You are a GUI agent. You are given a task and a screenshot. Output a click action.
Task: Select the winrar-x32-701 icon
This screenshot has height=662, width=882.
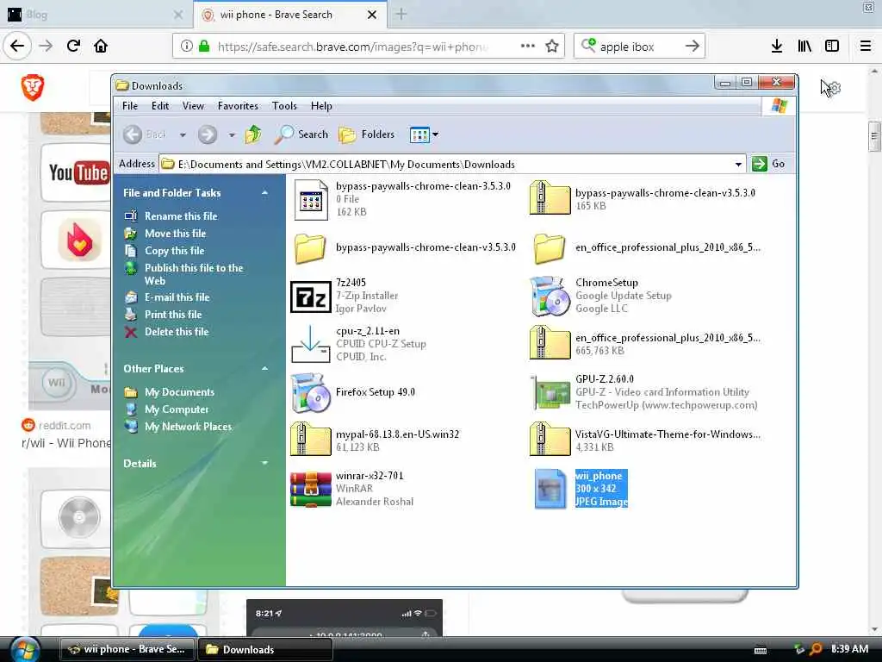(x=310, y=490)
